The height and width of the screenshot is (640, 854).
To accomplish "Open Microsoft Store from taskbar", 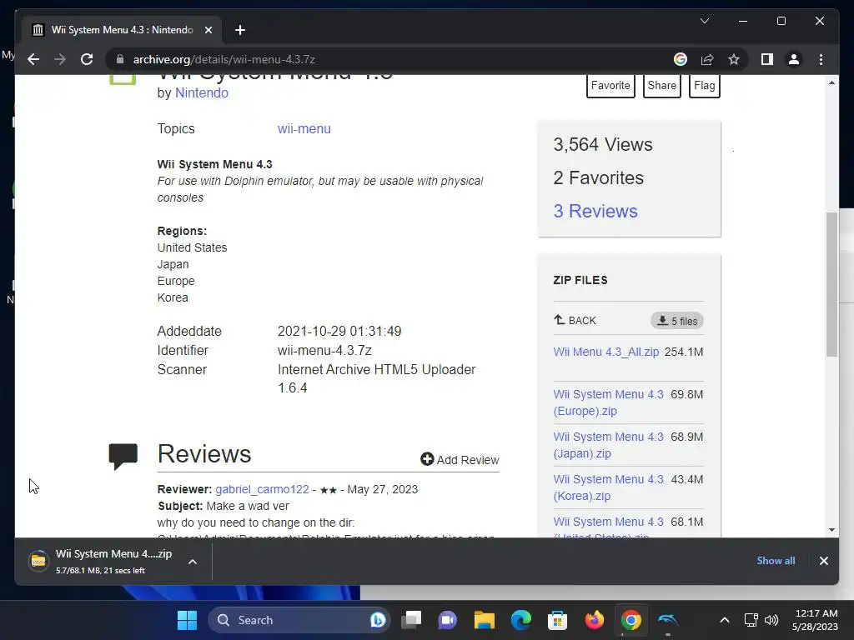I will pyautogui.click(x=557, y=620).
